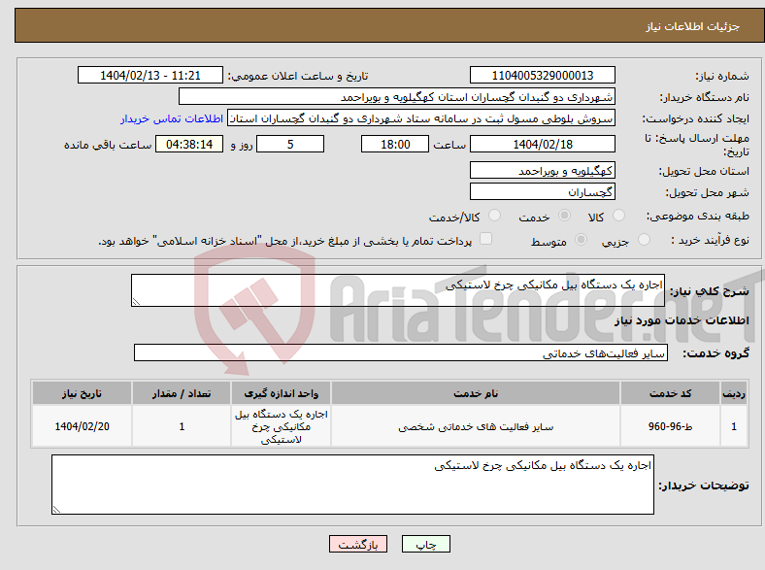Viewport: 765px width, 570px height.
Task: Click the نام دستگاه خریدار label
Action: point(705,97)
